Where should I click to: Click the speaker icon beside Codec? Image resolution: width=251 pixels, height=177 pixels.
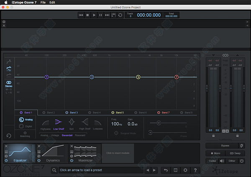tap(222, 161)
